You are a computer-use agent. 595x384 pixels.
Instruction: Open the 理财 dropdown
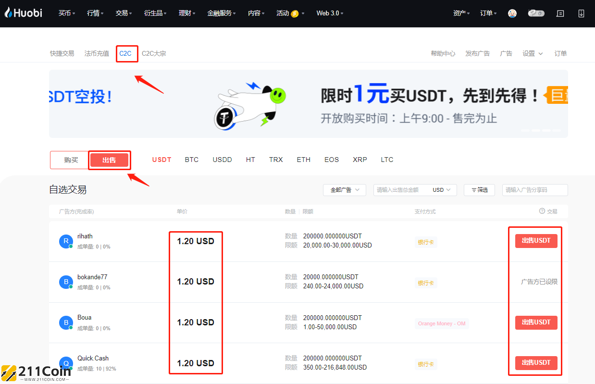(x=186, y=13)
